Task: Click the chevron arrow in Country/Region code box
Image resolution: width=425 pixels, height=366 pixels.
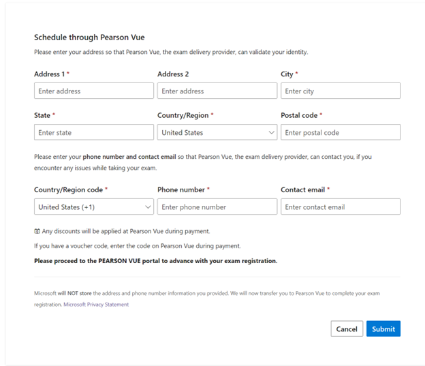Action: click(x=148, y=207)
